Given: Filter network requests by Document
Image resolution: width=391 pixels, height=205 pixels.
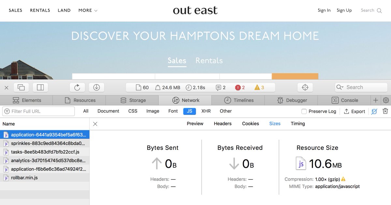Looking at the screenshot, I should (108, 111).
